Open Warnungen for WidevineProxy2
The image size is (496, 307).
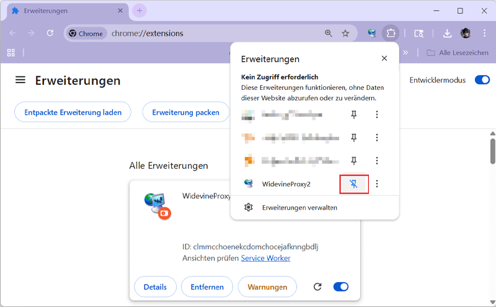click(x=267, y=287)
